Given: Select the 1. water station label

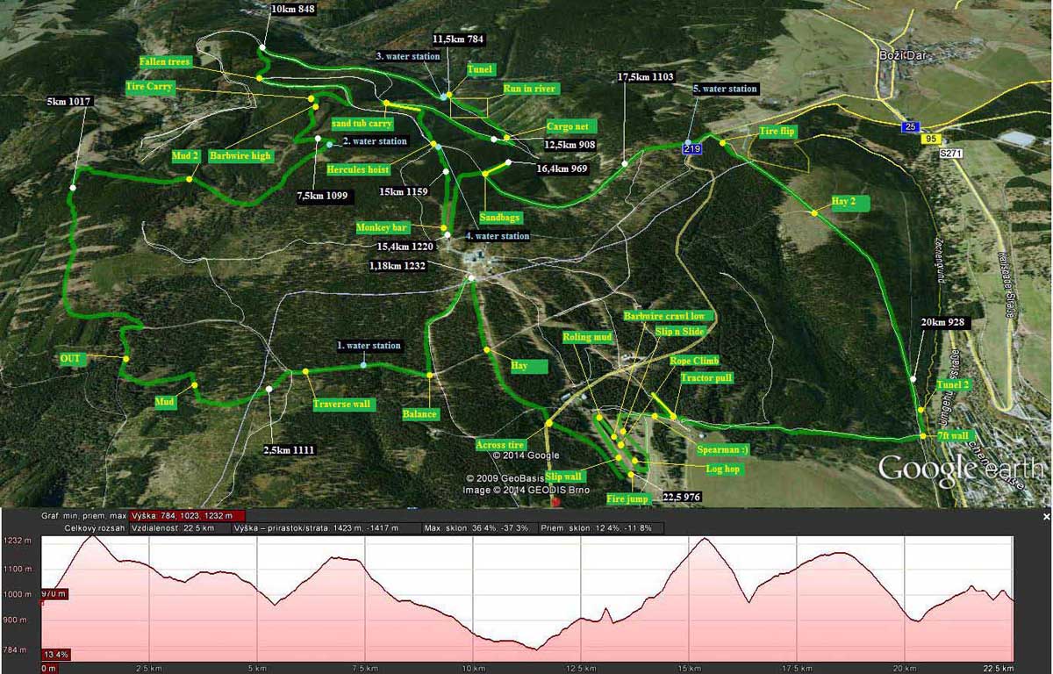Looking at the screenshot, I should click(x=369, y=346).
